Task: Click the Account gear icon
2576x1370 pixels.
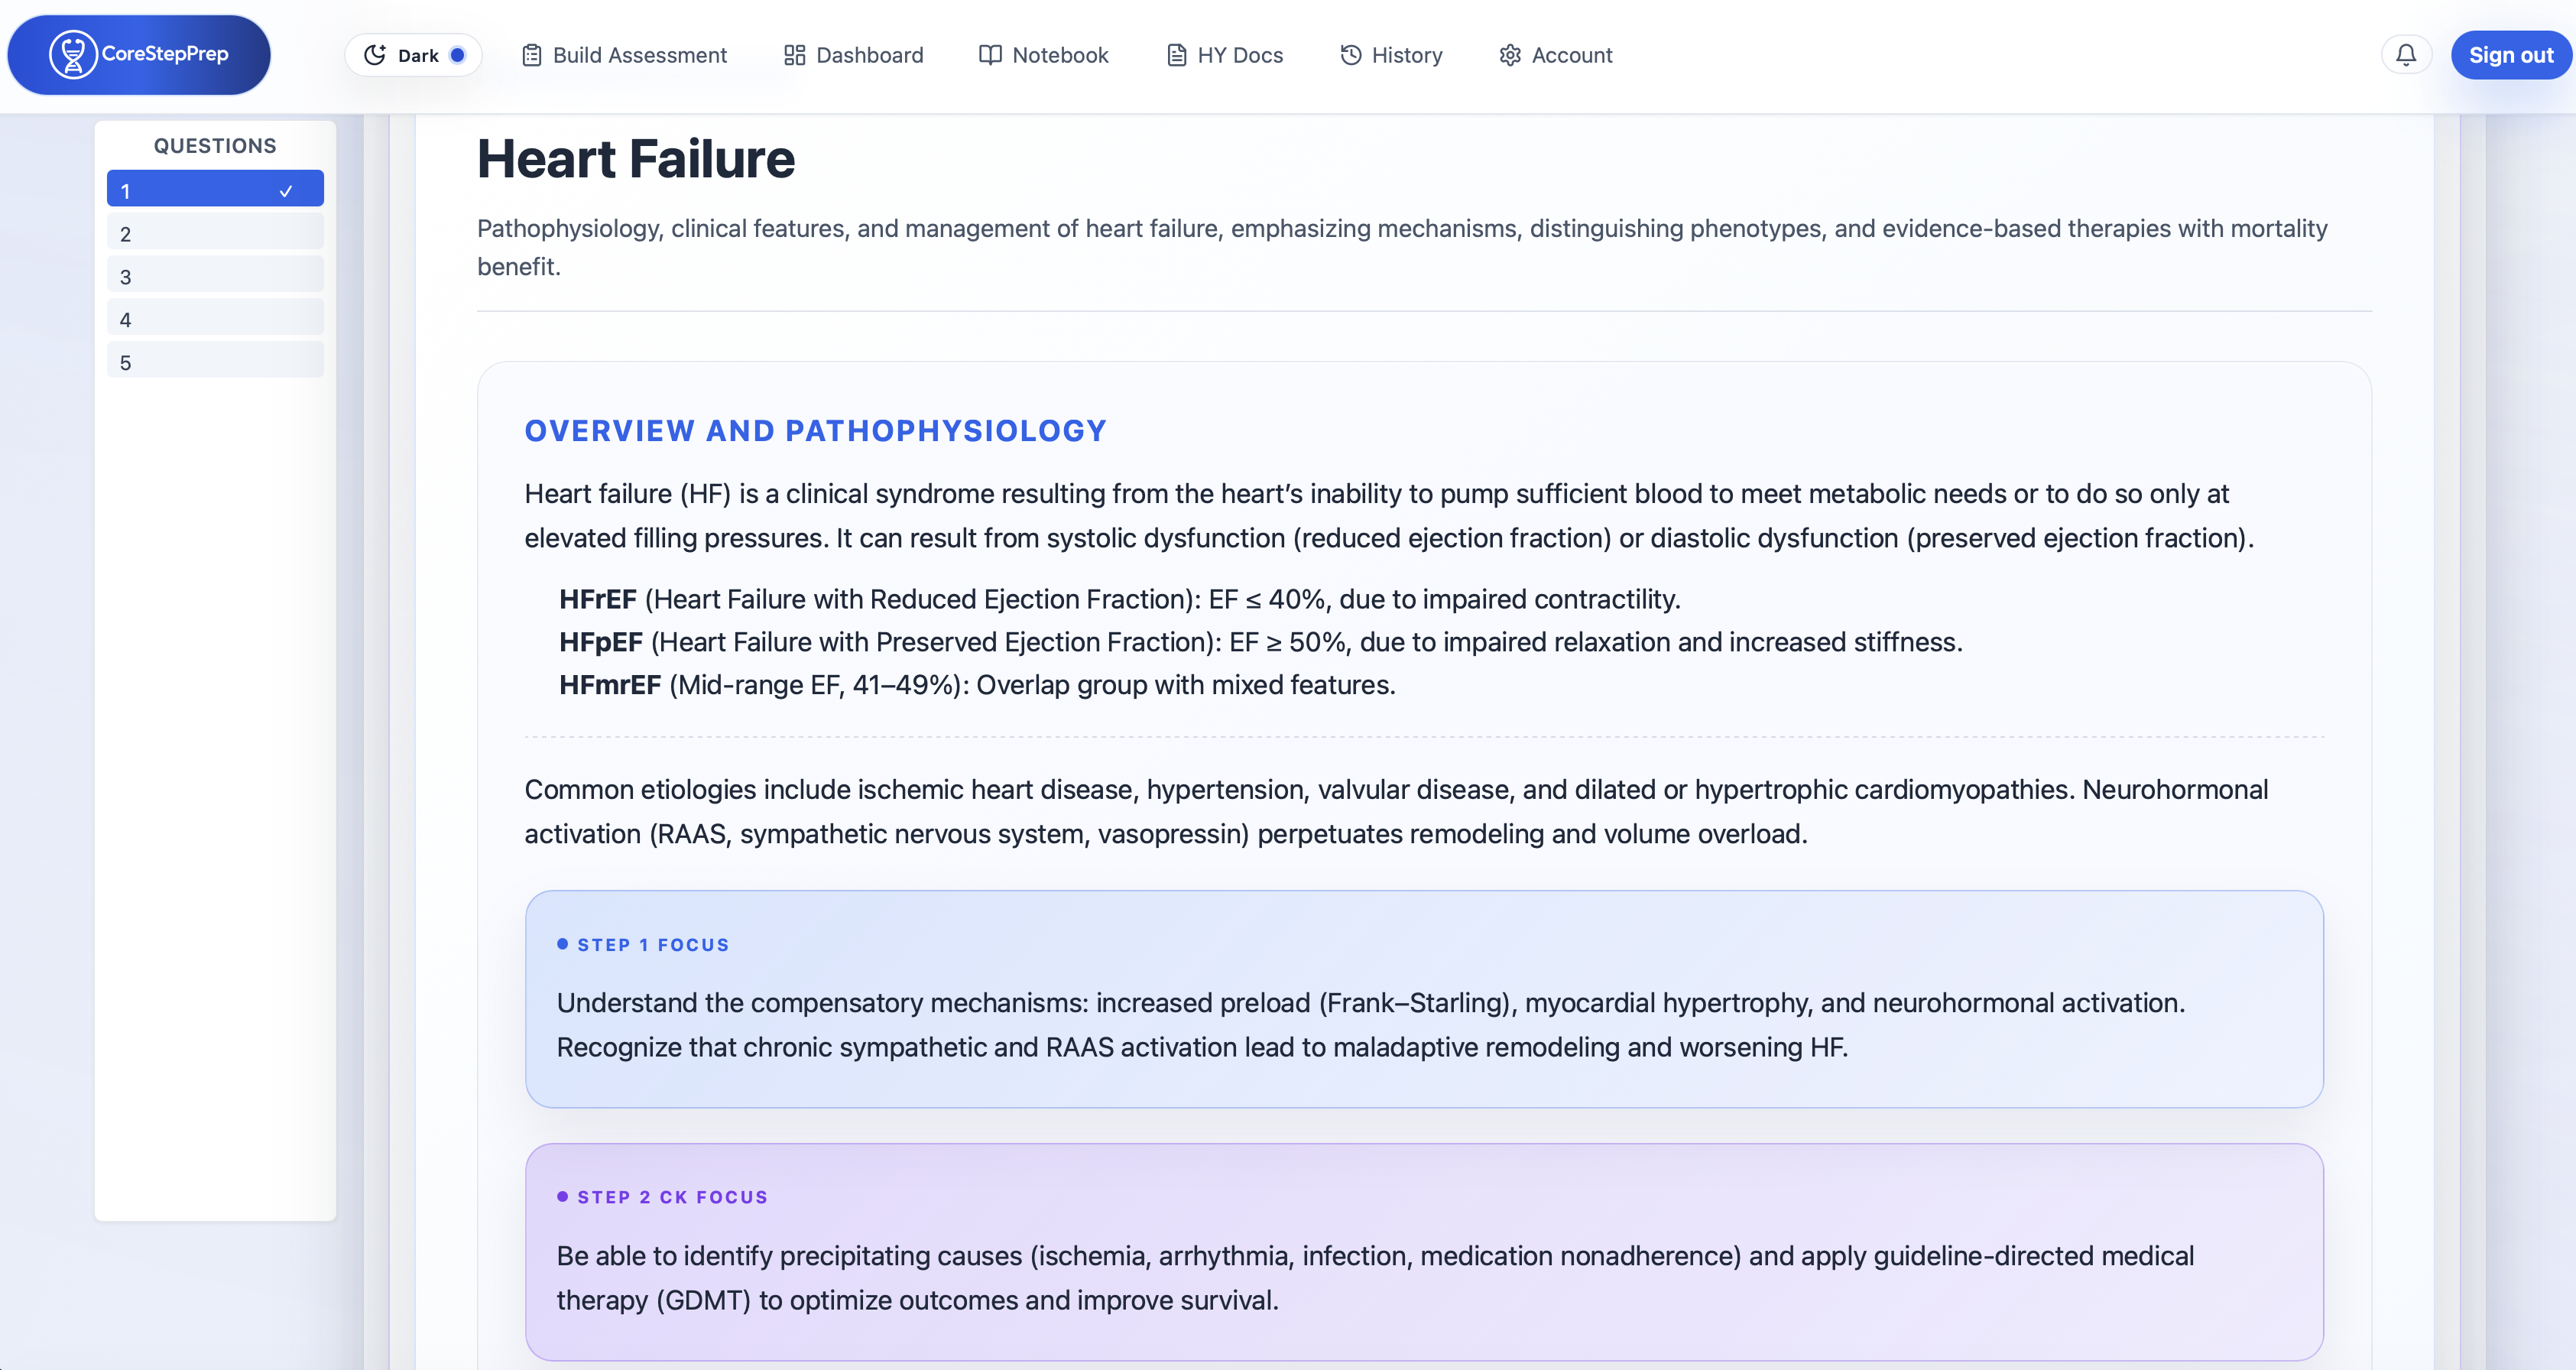Action: [x=1510, y=55]
